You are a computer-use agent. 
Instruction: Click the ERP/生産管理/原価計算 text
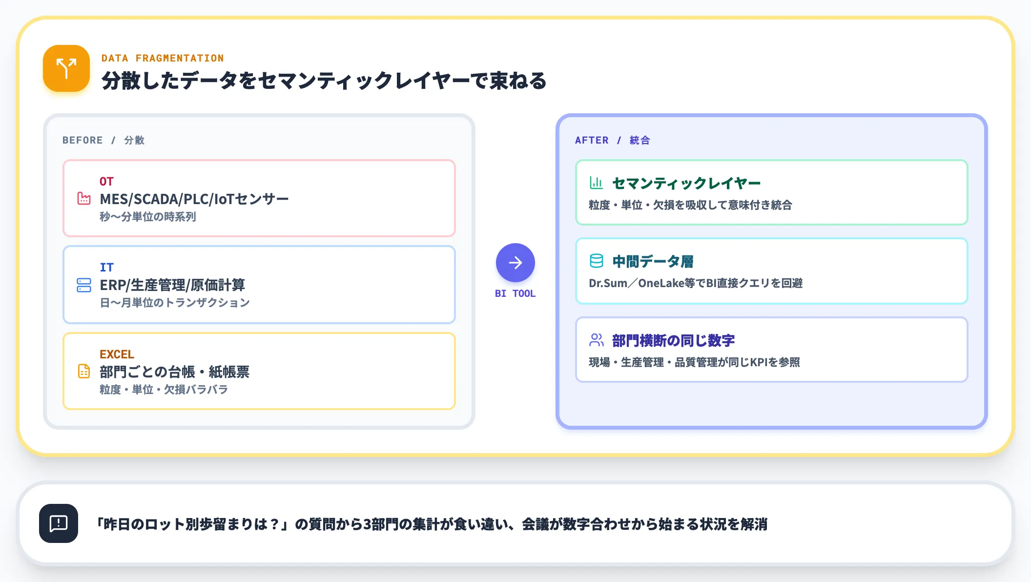(x=172, y=285)
